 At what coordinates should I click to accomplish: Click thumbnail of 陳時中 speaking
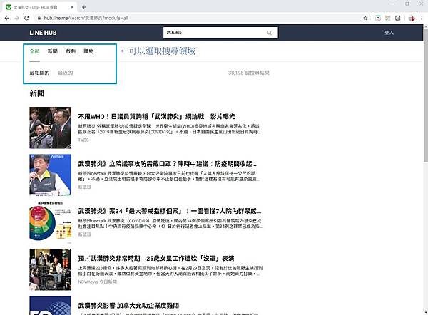(50, 175)
